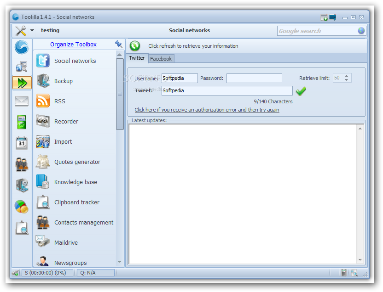
Task: Increase Retrieve limit with up arrow
Action: pyautogui.click(x=346, y=76)
